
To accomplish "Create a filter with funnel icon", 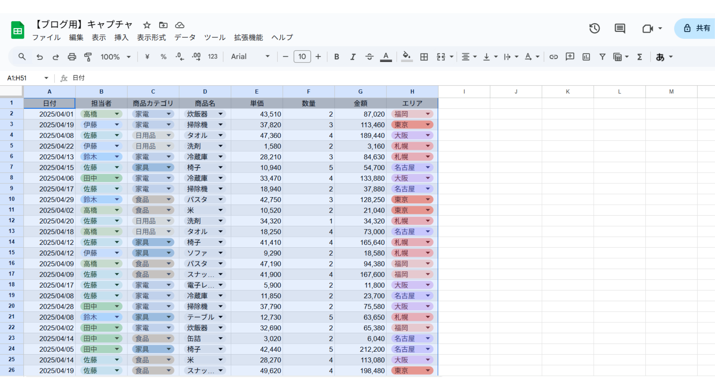I will (x=602, y=57).
